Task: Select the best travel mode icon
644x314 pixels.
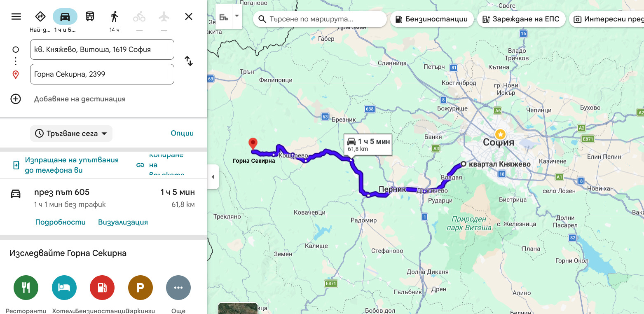Action: tap(40, 16)
